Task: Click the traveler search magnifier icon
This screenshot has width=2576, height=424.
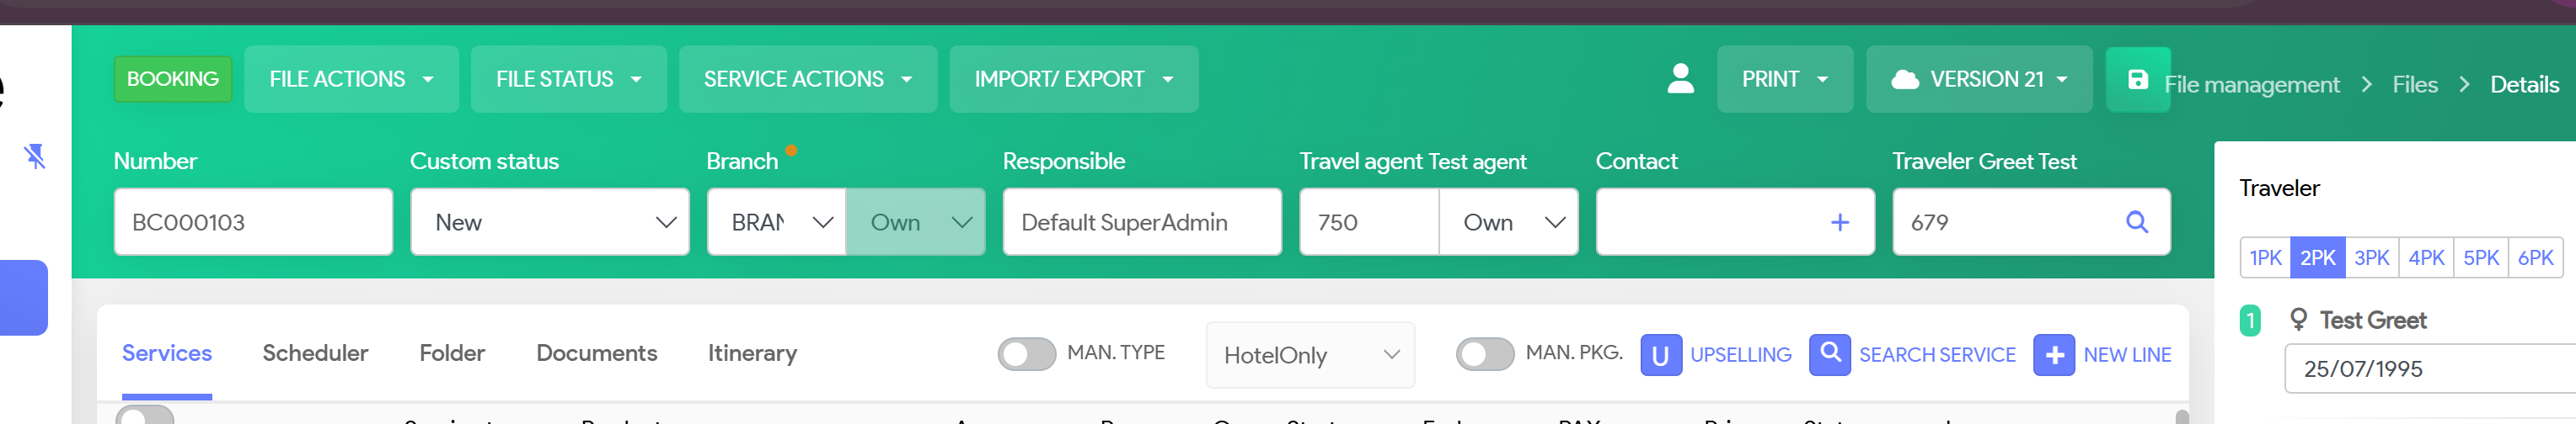Action: click(x=2136, y=222)
